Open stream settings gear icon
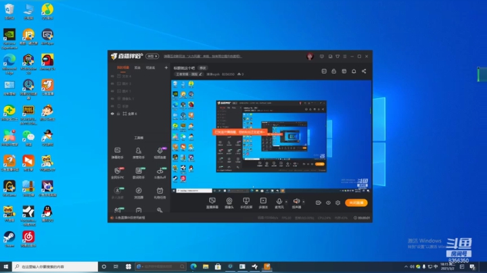 (x=338, y=203)
